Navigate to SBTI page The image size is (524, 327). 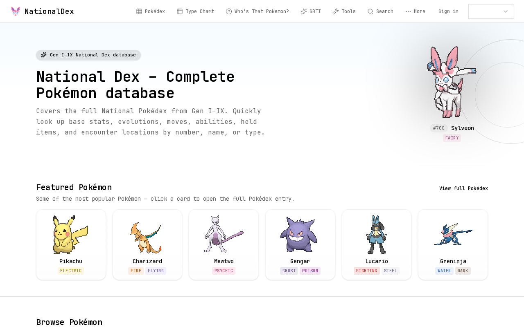tap(311, 11)
